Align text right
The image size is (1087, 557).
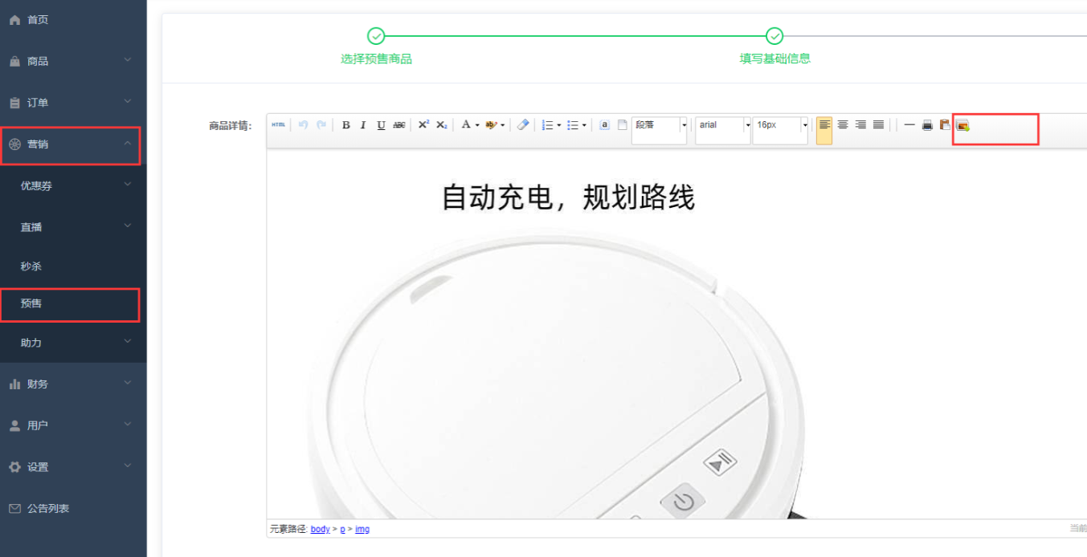860,125
